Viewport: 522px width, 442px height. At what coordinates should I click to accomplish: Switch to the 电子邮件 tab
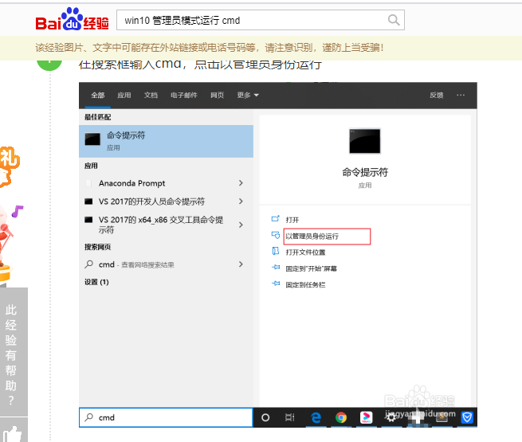[x=184, y=96]
